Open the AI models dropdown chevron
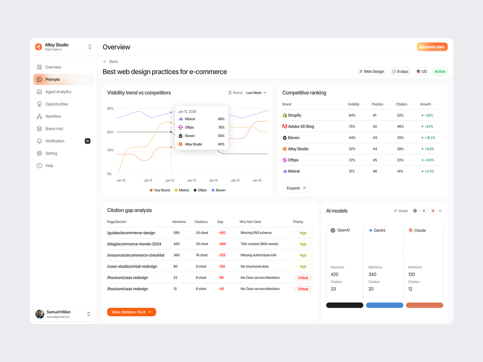Screen dimensions: 483x362 pyautogui.click(x=440, y=211)
